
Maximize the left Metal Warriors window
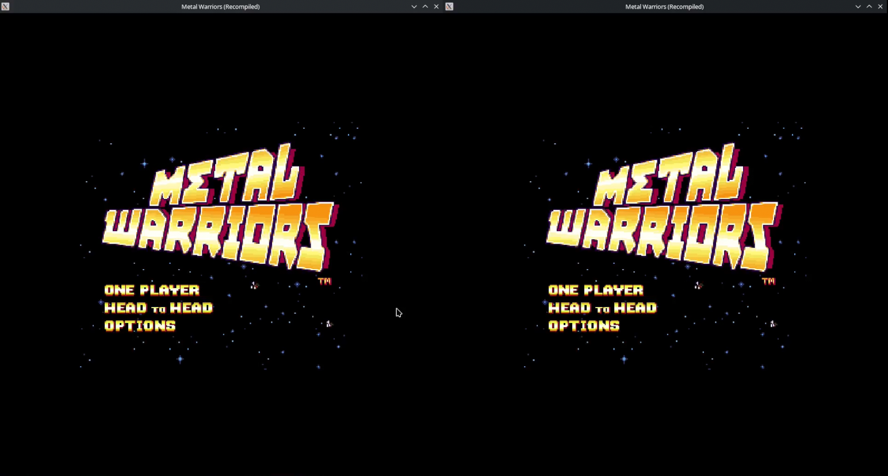pos(425,7)
